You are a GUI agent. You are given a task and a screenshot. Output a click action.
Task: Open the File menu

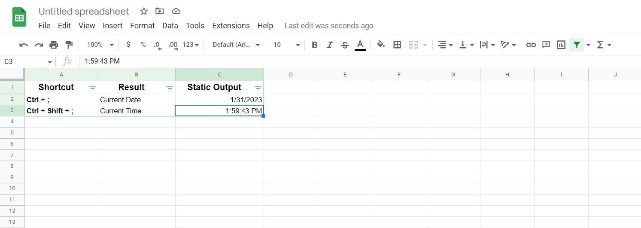(44, 26)
